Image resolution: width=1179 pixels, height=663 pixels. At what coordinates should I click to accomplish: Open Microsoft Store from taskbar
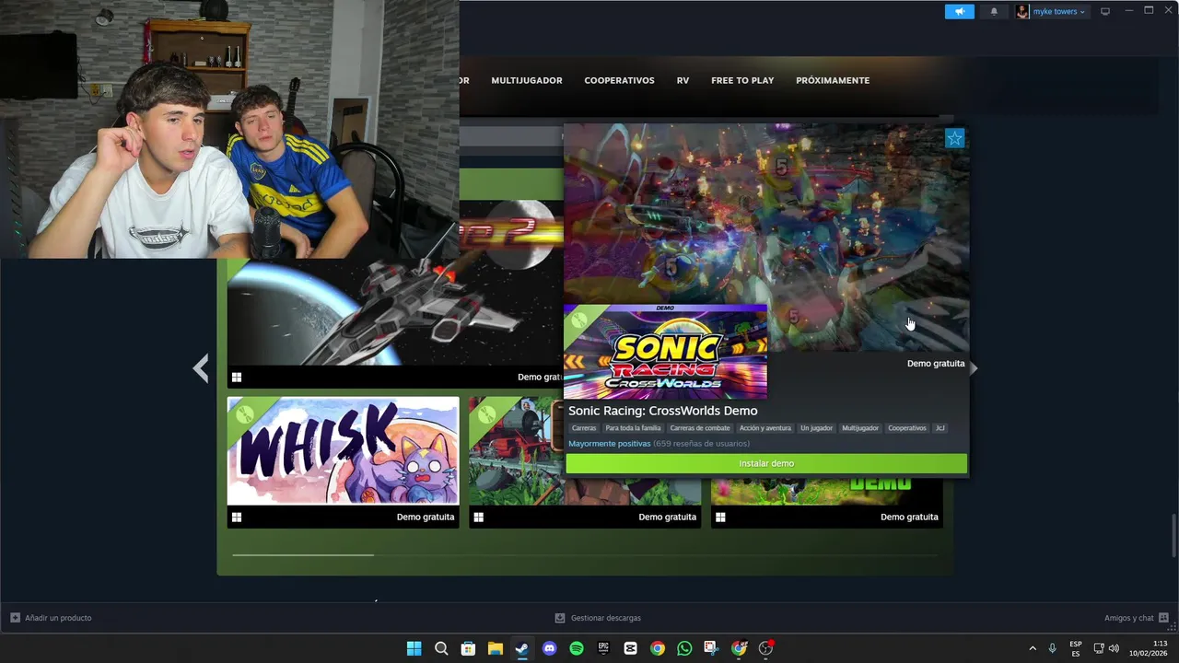click(468, 648)
